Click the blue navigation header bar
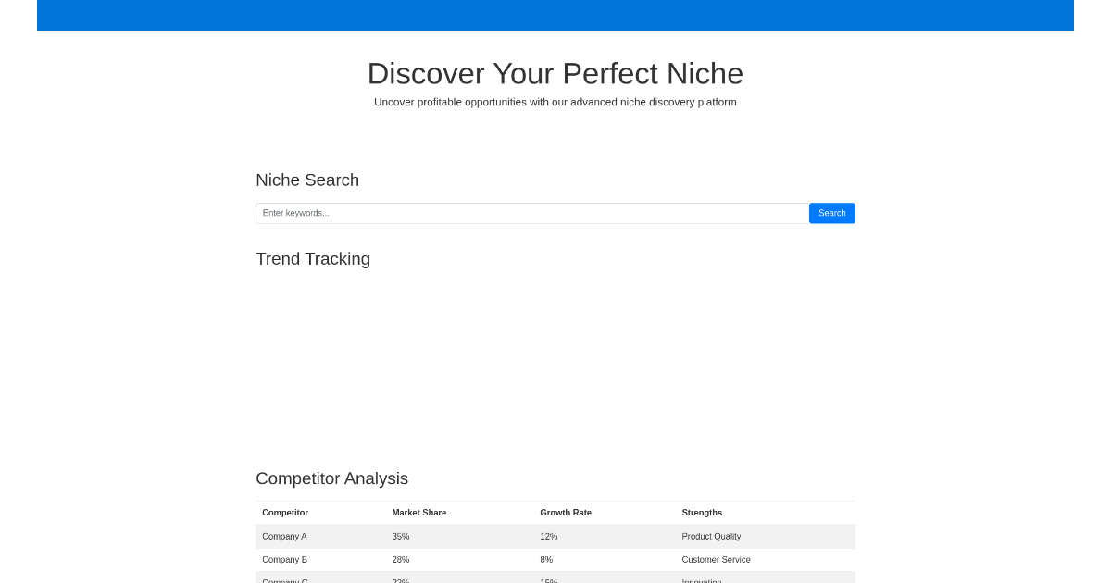This screenshot has width=1111, height=583. point(555,15)
